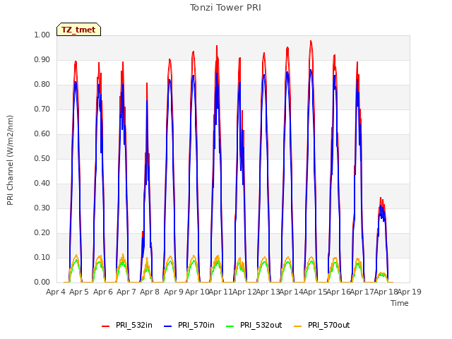The width and height of the screenshot is (452, 339).
Task: Click the 1.00 y-axis tick label
Action: click(42, 35)
